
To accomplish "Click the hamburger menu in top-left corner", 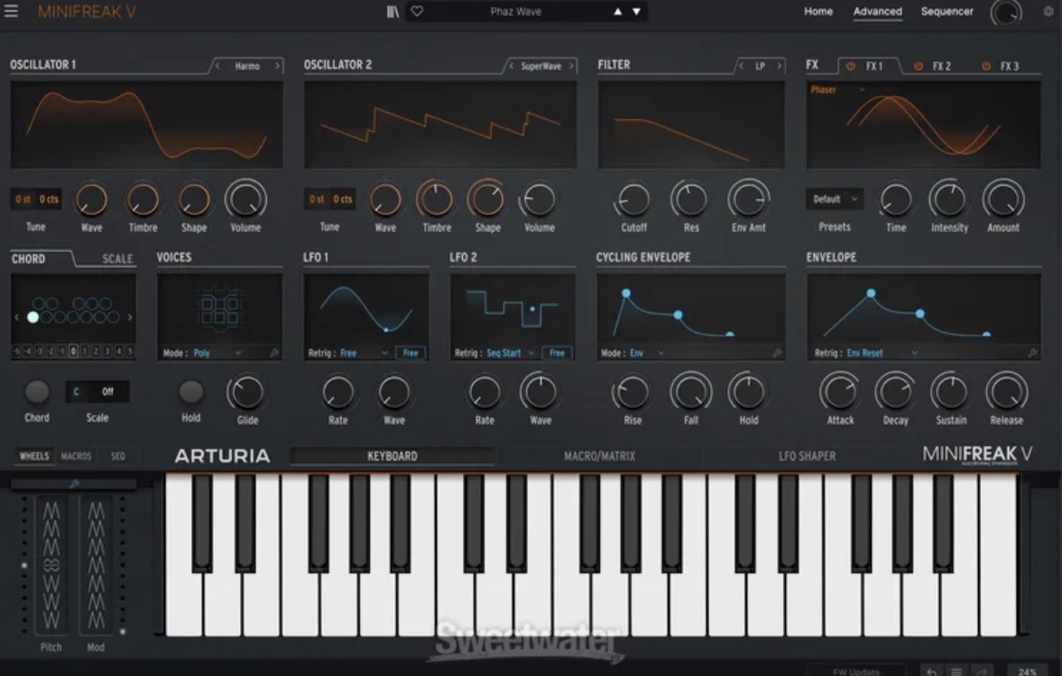I will (13, 12).
